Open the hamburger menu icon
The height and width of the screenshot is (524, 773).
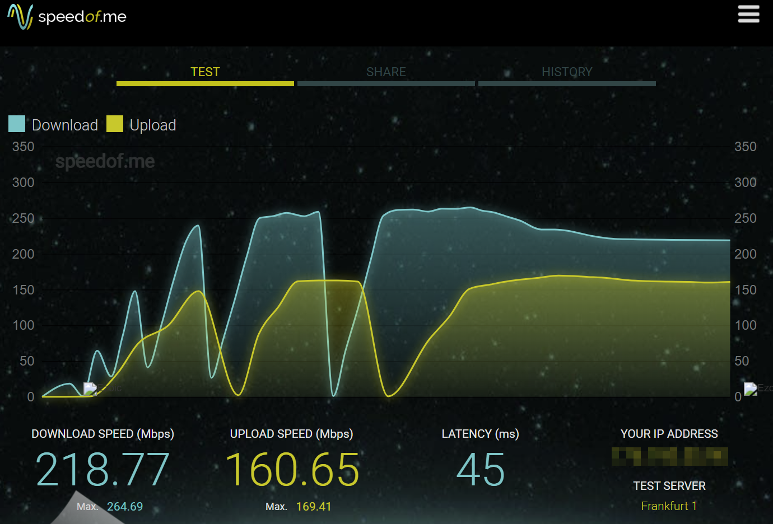pyautogui.click(x=748, y=14)
